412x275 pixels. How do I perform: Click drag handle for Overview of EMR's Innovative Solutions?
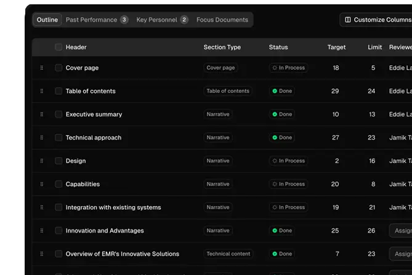click(42, 254)
